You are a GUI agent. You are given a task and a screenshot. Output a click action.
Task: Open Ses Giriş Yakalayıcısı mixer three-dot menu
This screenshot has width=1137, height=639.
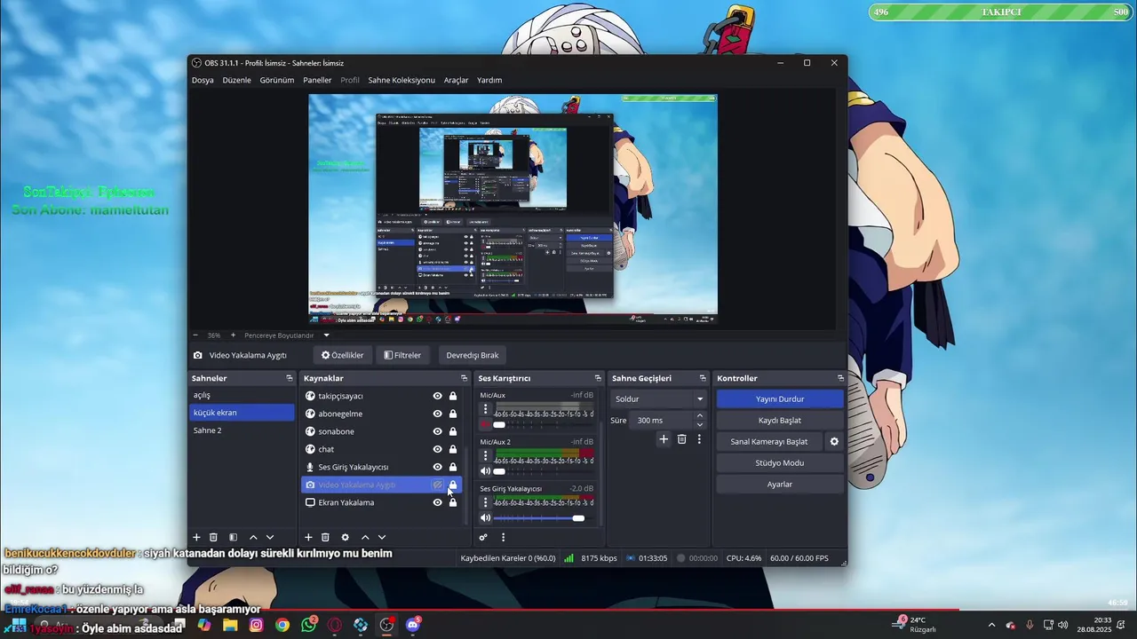[485, 502]
